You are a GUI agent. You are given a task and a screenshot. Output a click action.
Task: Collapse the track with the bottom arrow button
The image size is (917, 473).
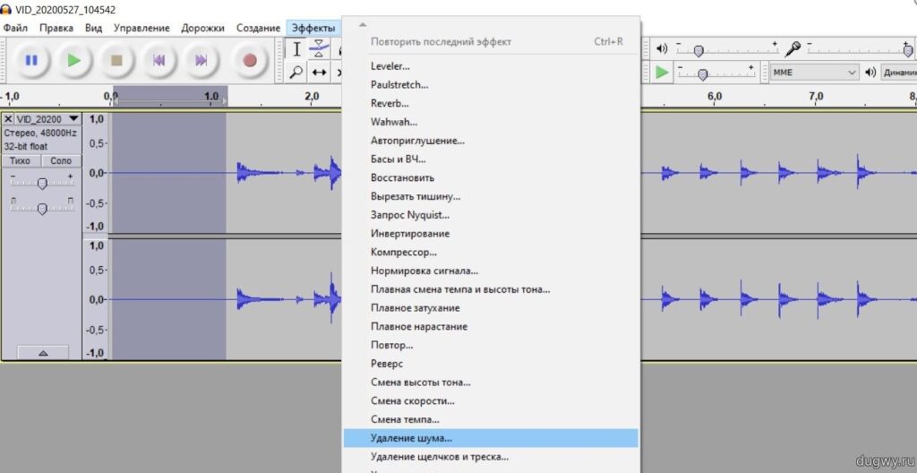point(43,352)
